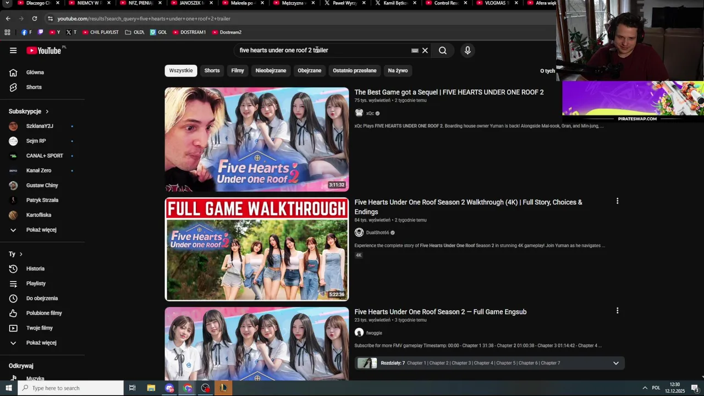Open File Explorer from taskbar
The image size is (704, 396).
(x=151, y=388)
